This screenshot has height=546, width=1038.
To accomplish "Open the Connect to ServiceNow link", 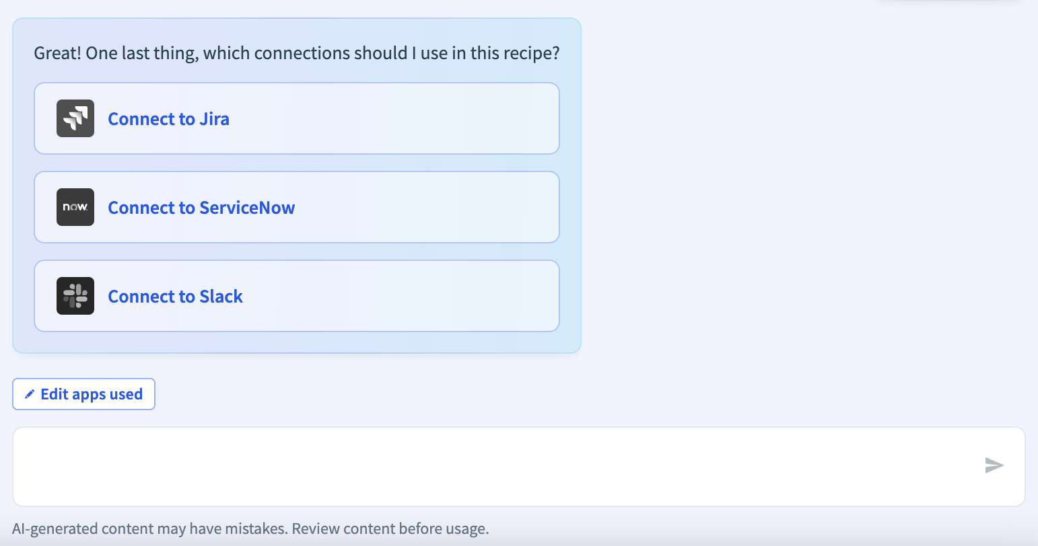I will 201,207.
